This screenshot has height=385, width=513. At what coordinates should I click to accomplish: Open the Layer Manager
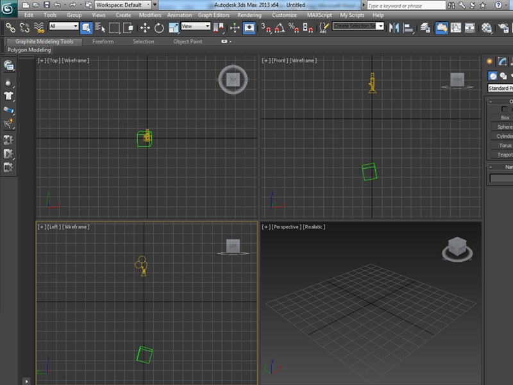(x=425, y=28)
